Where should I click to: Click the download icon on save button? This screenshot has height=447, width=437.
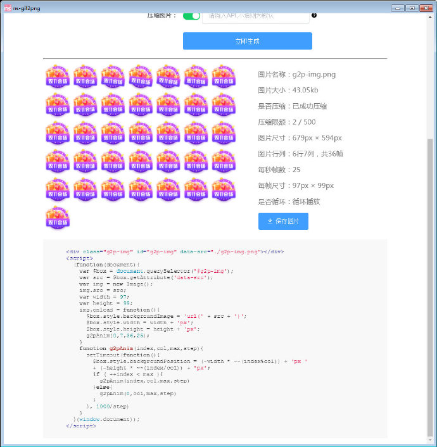coord(270,221)
